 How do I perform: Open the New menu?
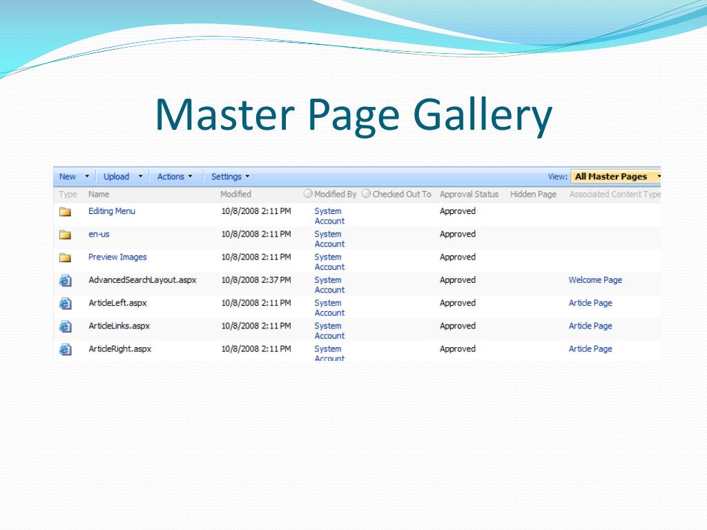(68, 177)
